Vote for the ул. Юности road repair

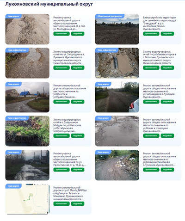[x=62, y=102]
